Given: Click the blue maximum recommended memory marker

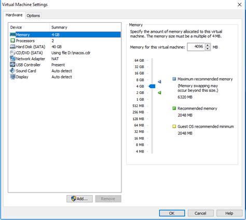Looking at the screenshot, I should pos(159,81).
